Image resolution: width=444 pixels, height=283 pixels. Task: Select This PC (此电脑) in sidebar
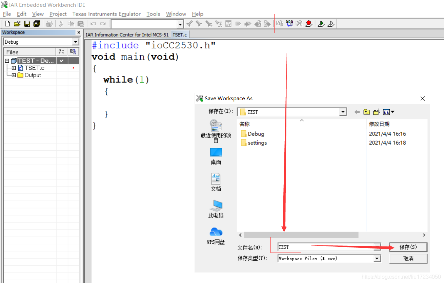216,209
